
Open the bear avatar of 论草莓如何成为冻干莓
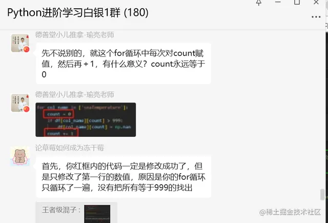click(x=20, y=156)
